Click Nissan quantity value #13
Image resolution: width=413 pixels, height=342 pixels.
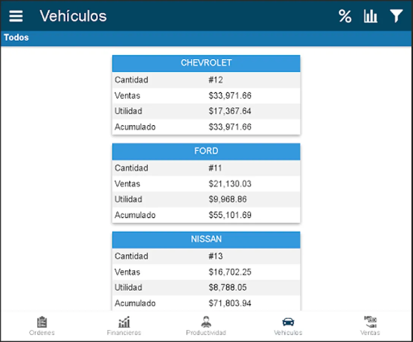coord(216,256)
